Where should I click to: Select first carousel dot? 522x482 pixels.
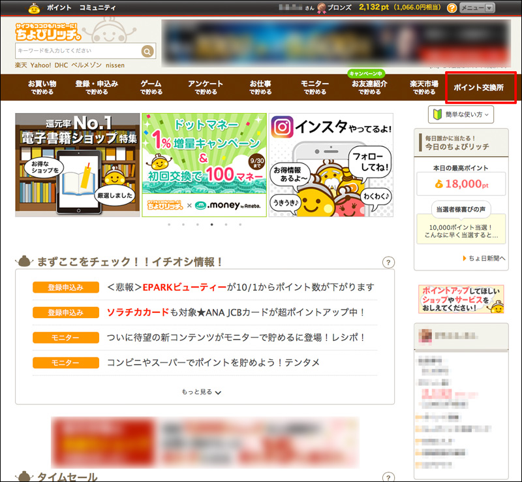(x=169, y=225)
